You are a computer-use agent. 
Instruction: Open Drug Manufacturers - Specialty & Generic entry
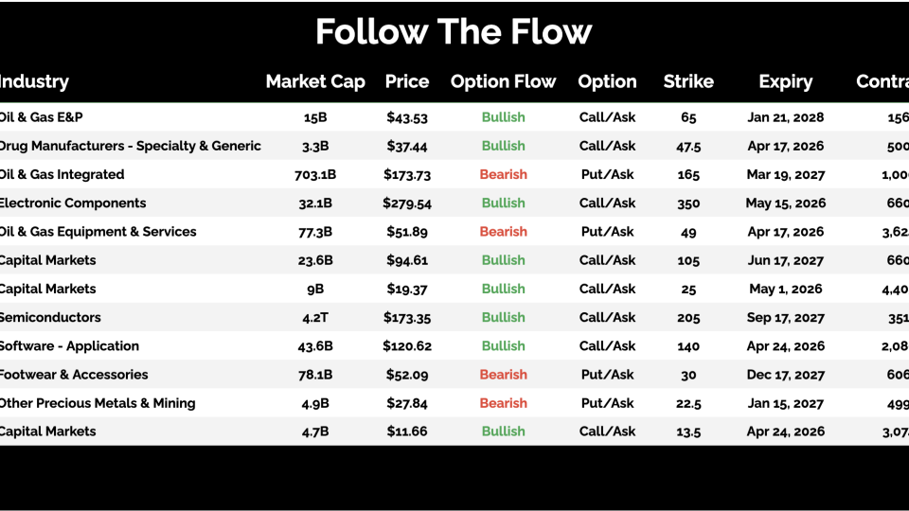129,146
